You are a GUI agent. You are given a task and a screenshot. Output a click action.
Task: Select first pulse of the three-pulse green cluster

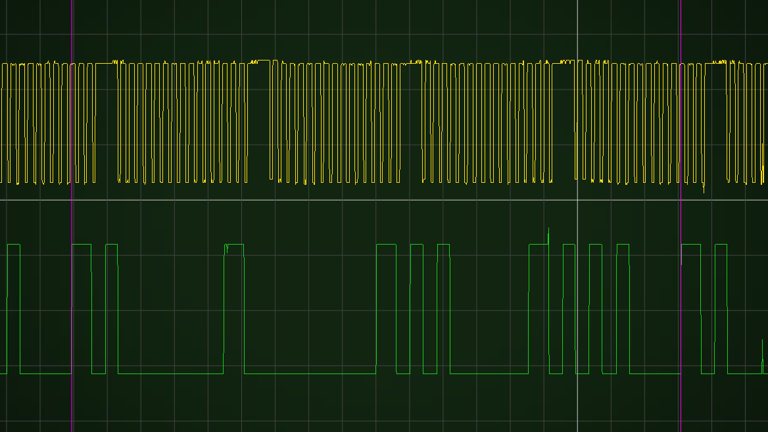click(x=386, y=245)
